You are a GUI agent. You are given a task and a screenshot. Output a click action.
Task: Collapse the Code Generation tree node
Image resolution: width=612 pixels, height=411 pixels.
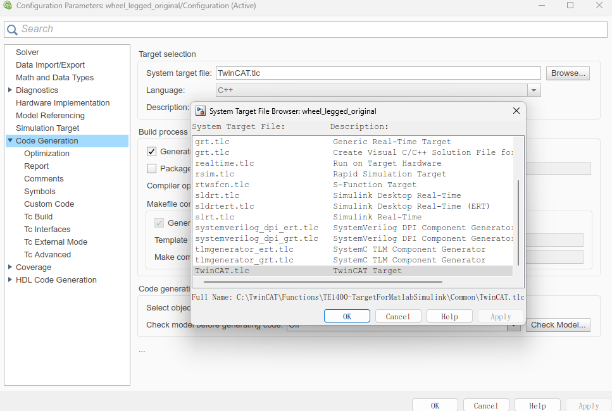(x=10, y=140)
